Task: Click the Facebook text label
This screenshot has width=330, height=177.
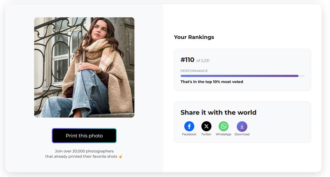Action: click(189, 134)
